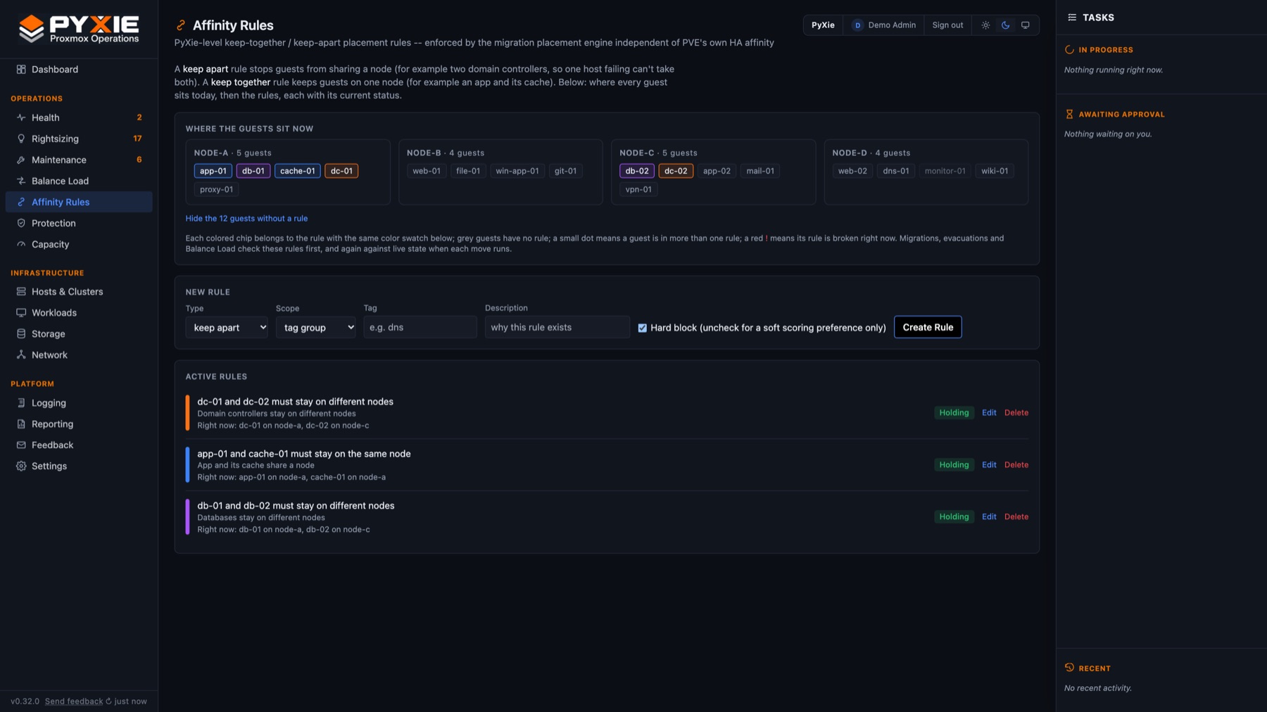Click the Hosts & Clusters server icon

[21, 291]
